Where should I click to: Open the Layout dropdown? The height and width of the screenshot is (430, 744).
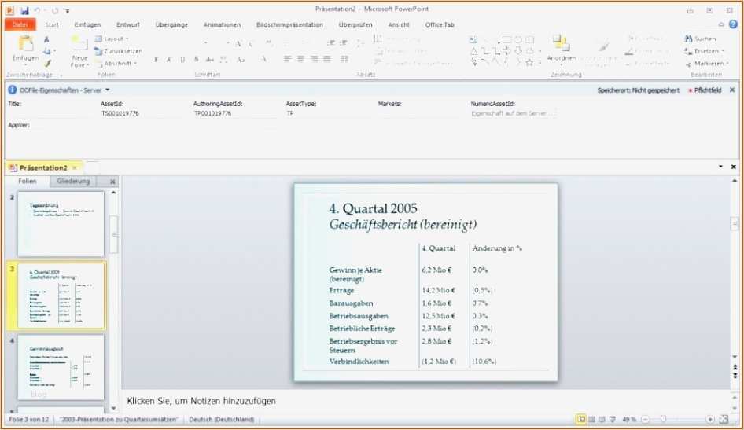tap(112, 39)
